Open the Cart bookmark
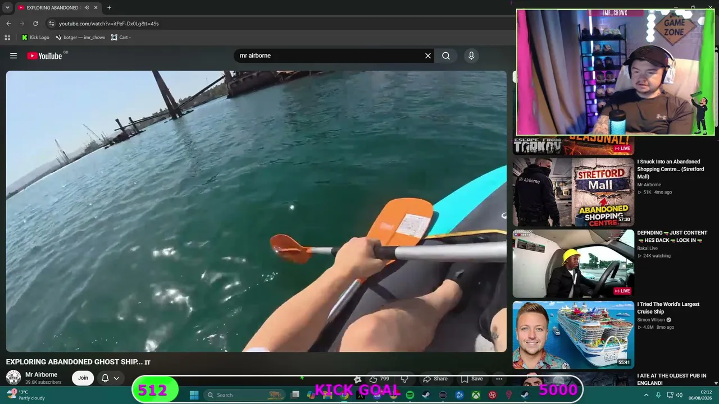The image size is (719, 404). click(x=121, y=38)
